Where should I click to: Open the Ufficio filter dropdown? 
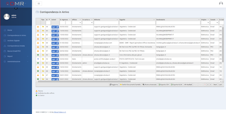76,23
